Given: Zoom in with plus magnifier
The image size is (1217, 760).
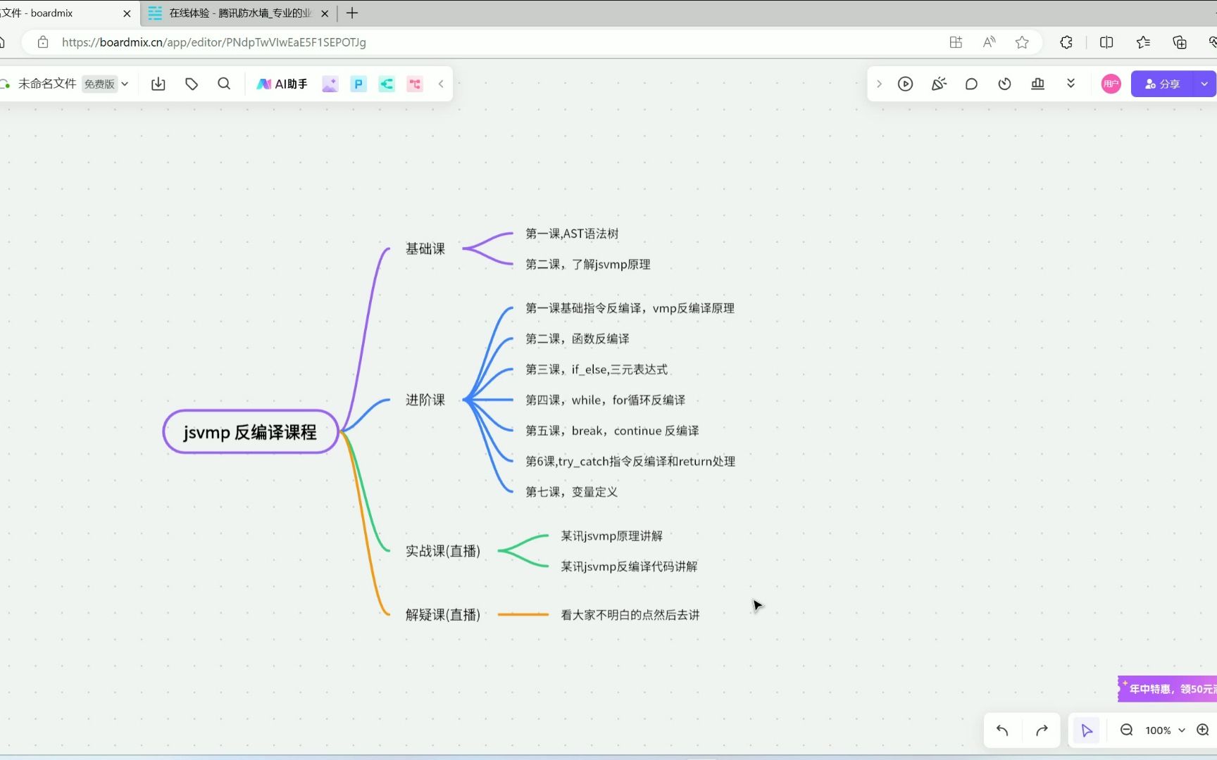Looking at the screenshot, I should [x=1203, y=730].
